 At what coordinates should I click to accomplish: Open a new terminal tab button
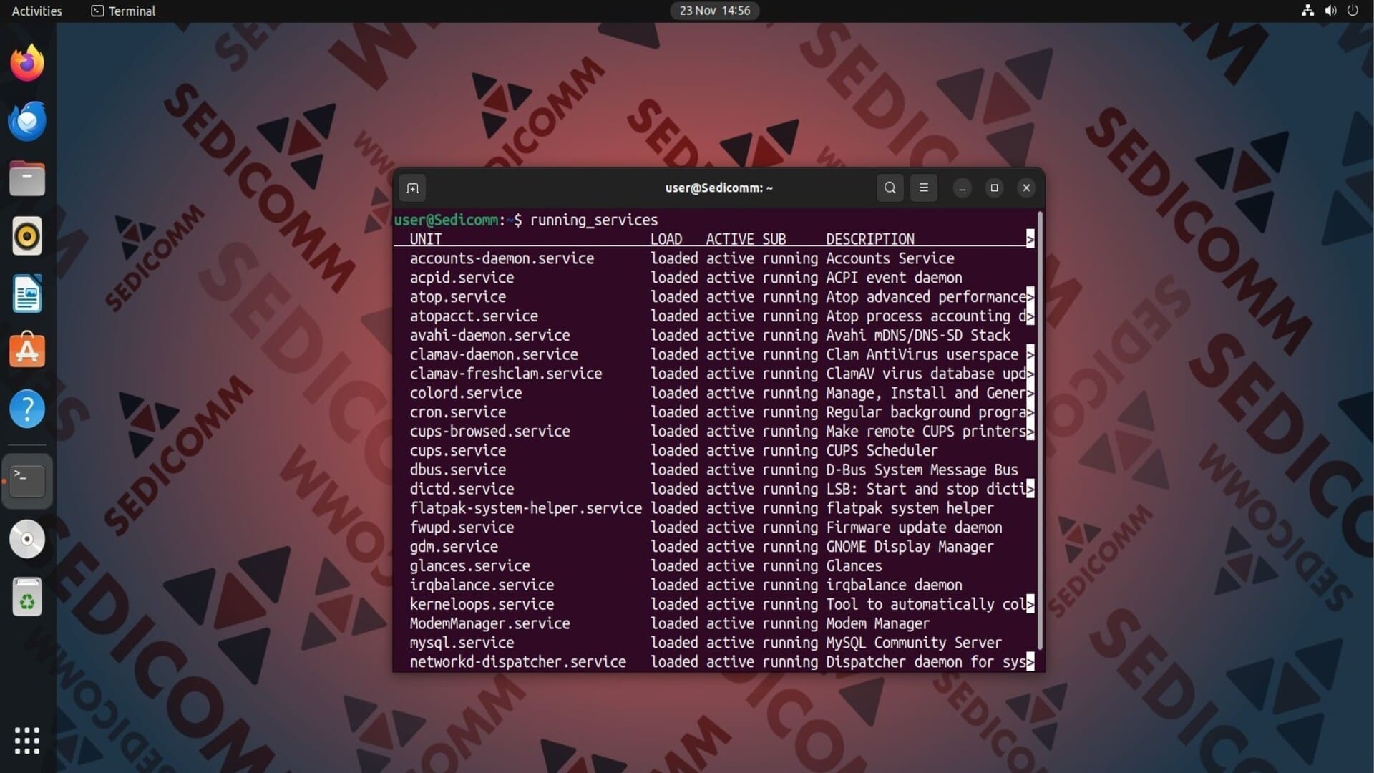413,188
